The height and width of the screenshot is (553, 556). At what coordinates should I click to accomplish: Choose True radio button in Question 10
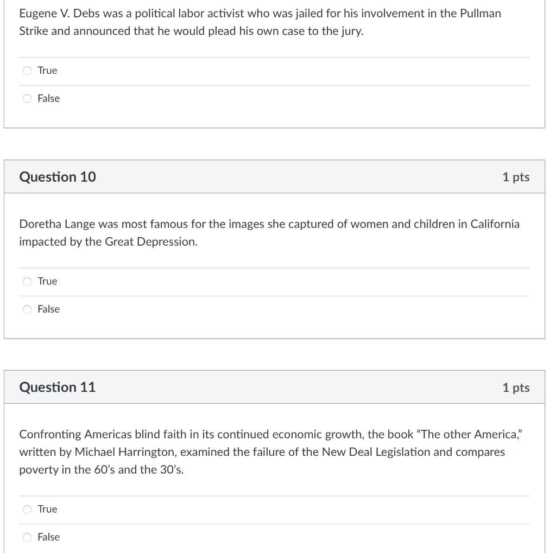click(x=27, y=282)
